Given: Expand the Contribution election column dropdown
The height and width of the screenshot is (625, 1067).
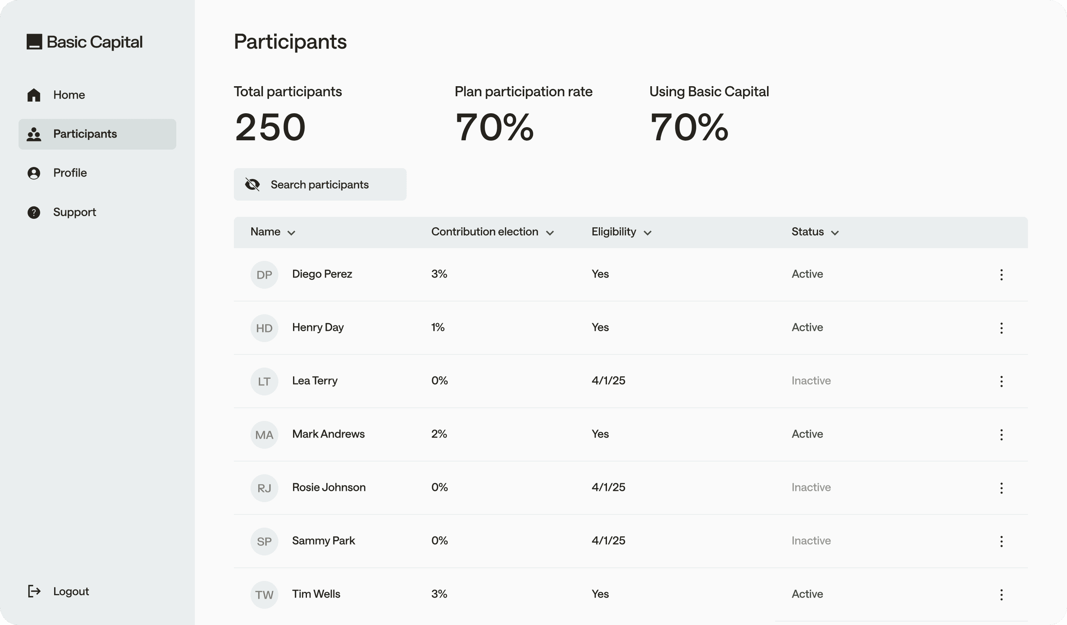Looking at the screenshot, I should [x=550, y=233].
